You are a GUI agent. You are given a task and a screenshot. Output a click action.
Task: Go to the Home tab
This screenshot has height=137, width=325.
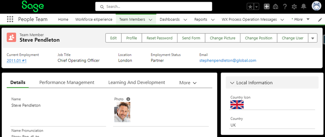click(x=63, y=19)
